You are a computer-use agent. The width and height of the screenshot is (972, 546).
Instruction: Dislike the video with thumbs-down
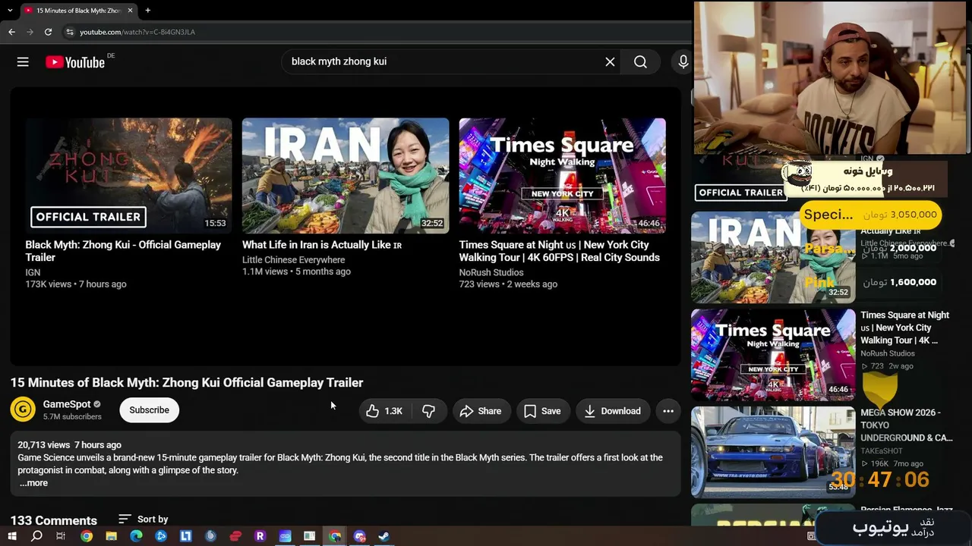tap(429, 411)
